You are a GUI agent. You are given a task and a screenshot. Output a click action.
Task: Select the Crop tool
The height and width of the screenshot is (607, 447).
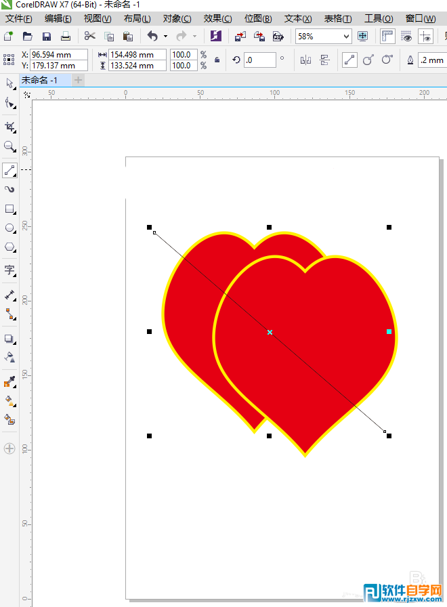(x=9, y=127)
